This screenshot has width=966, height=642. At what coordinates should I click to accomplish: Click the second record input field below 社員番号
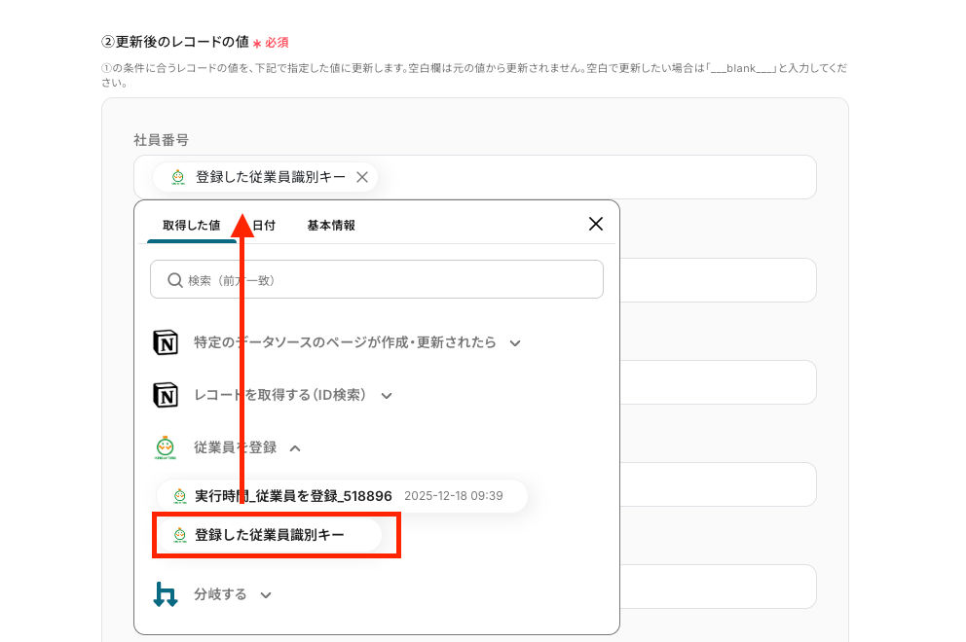point(718,280)
